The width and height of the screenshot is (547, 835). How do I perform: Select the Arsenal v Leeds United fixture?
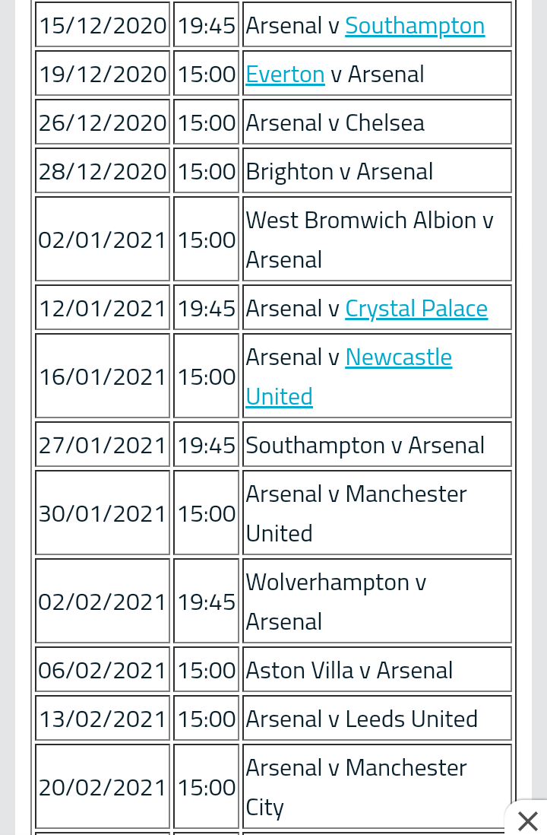362,719
